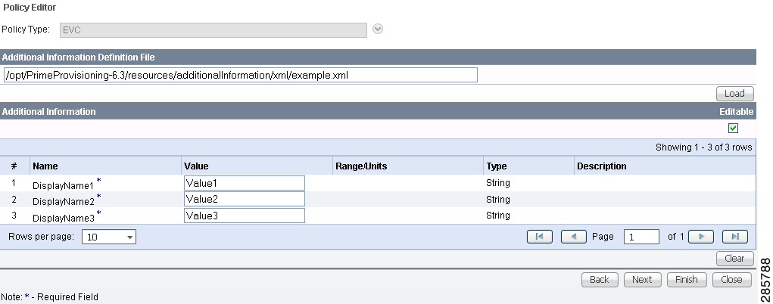Viewport: 773px width, 304px height.
Task: Click the definition file path field
Action: [x=240, y=75]
